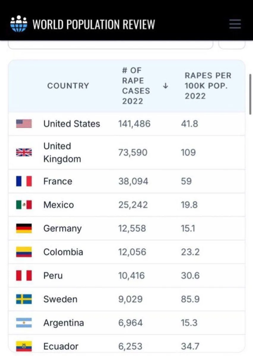Click the World Population Review title
The width and height of the screenshot is (253, 356).
pyautogui.click(x=94, y=24)
